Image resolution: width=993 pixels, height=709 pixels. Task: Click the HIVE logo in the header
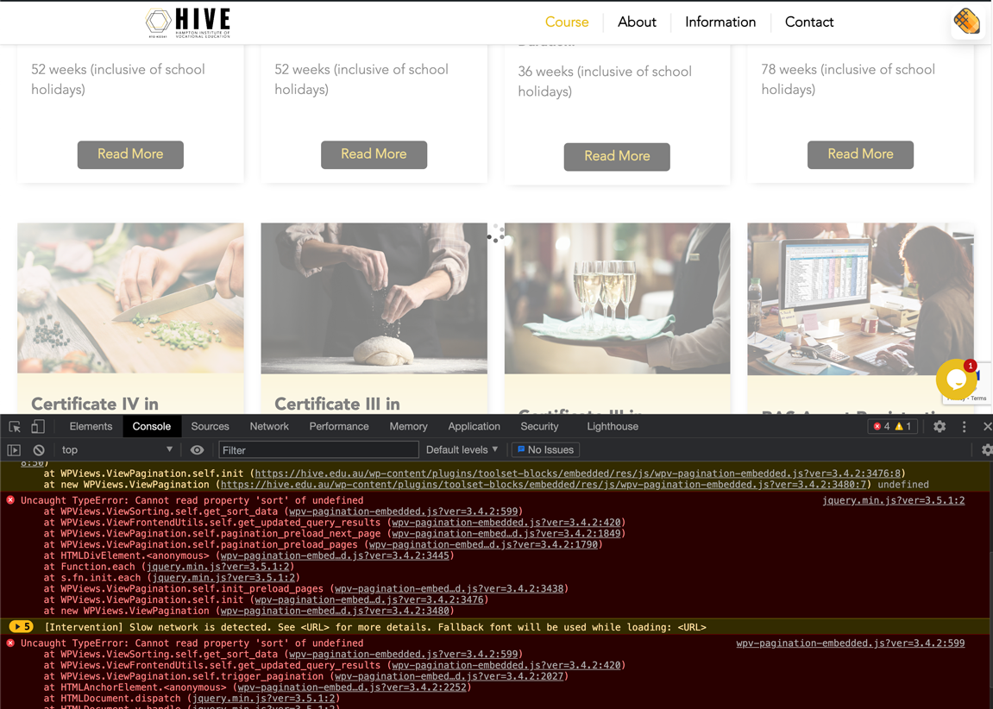tap(187, 22)
